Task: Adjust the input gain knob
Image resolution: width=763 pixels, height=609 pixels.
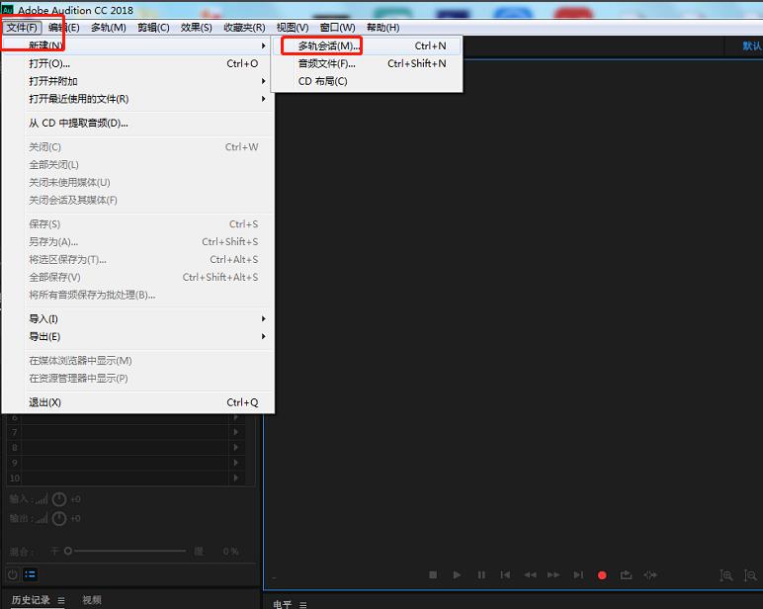Action: 59,499
